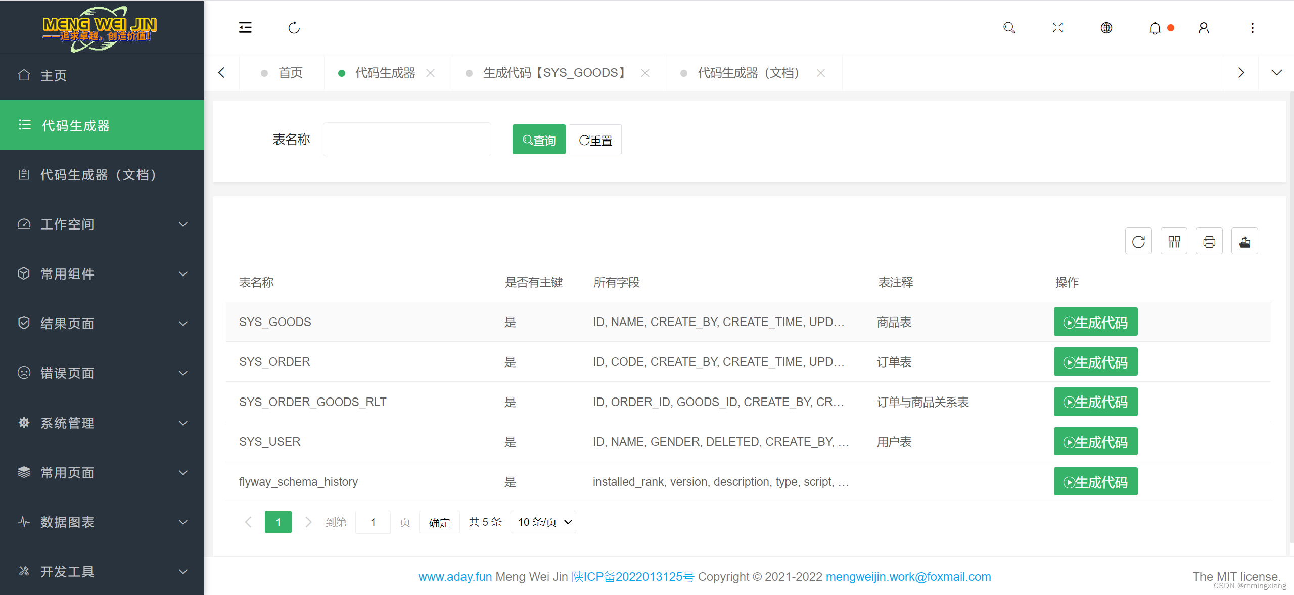Toggle fullscreen mode icon
1294x595 pixels.
point(1057,28)
